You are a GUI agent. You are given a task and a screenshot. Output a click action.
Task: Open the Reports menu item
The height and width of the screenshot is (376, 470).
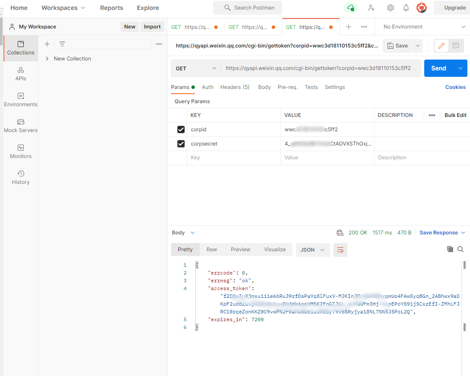tap(111, 8)
